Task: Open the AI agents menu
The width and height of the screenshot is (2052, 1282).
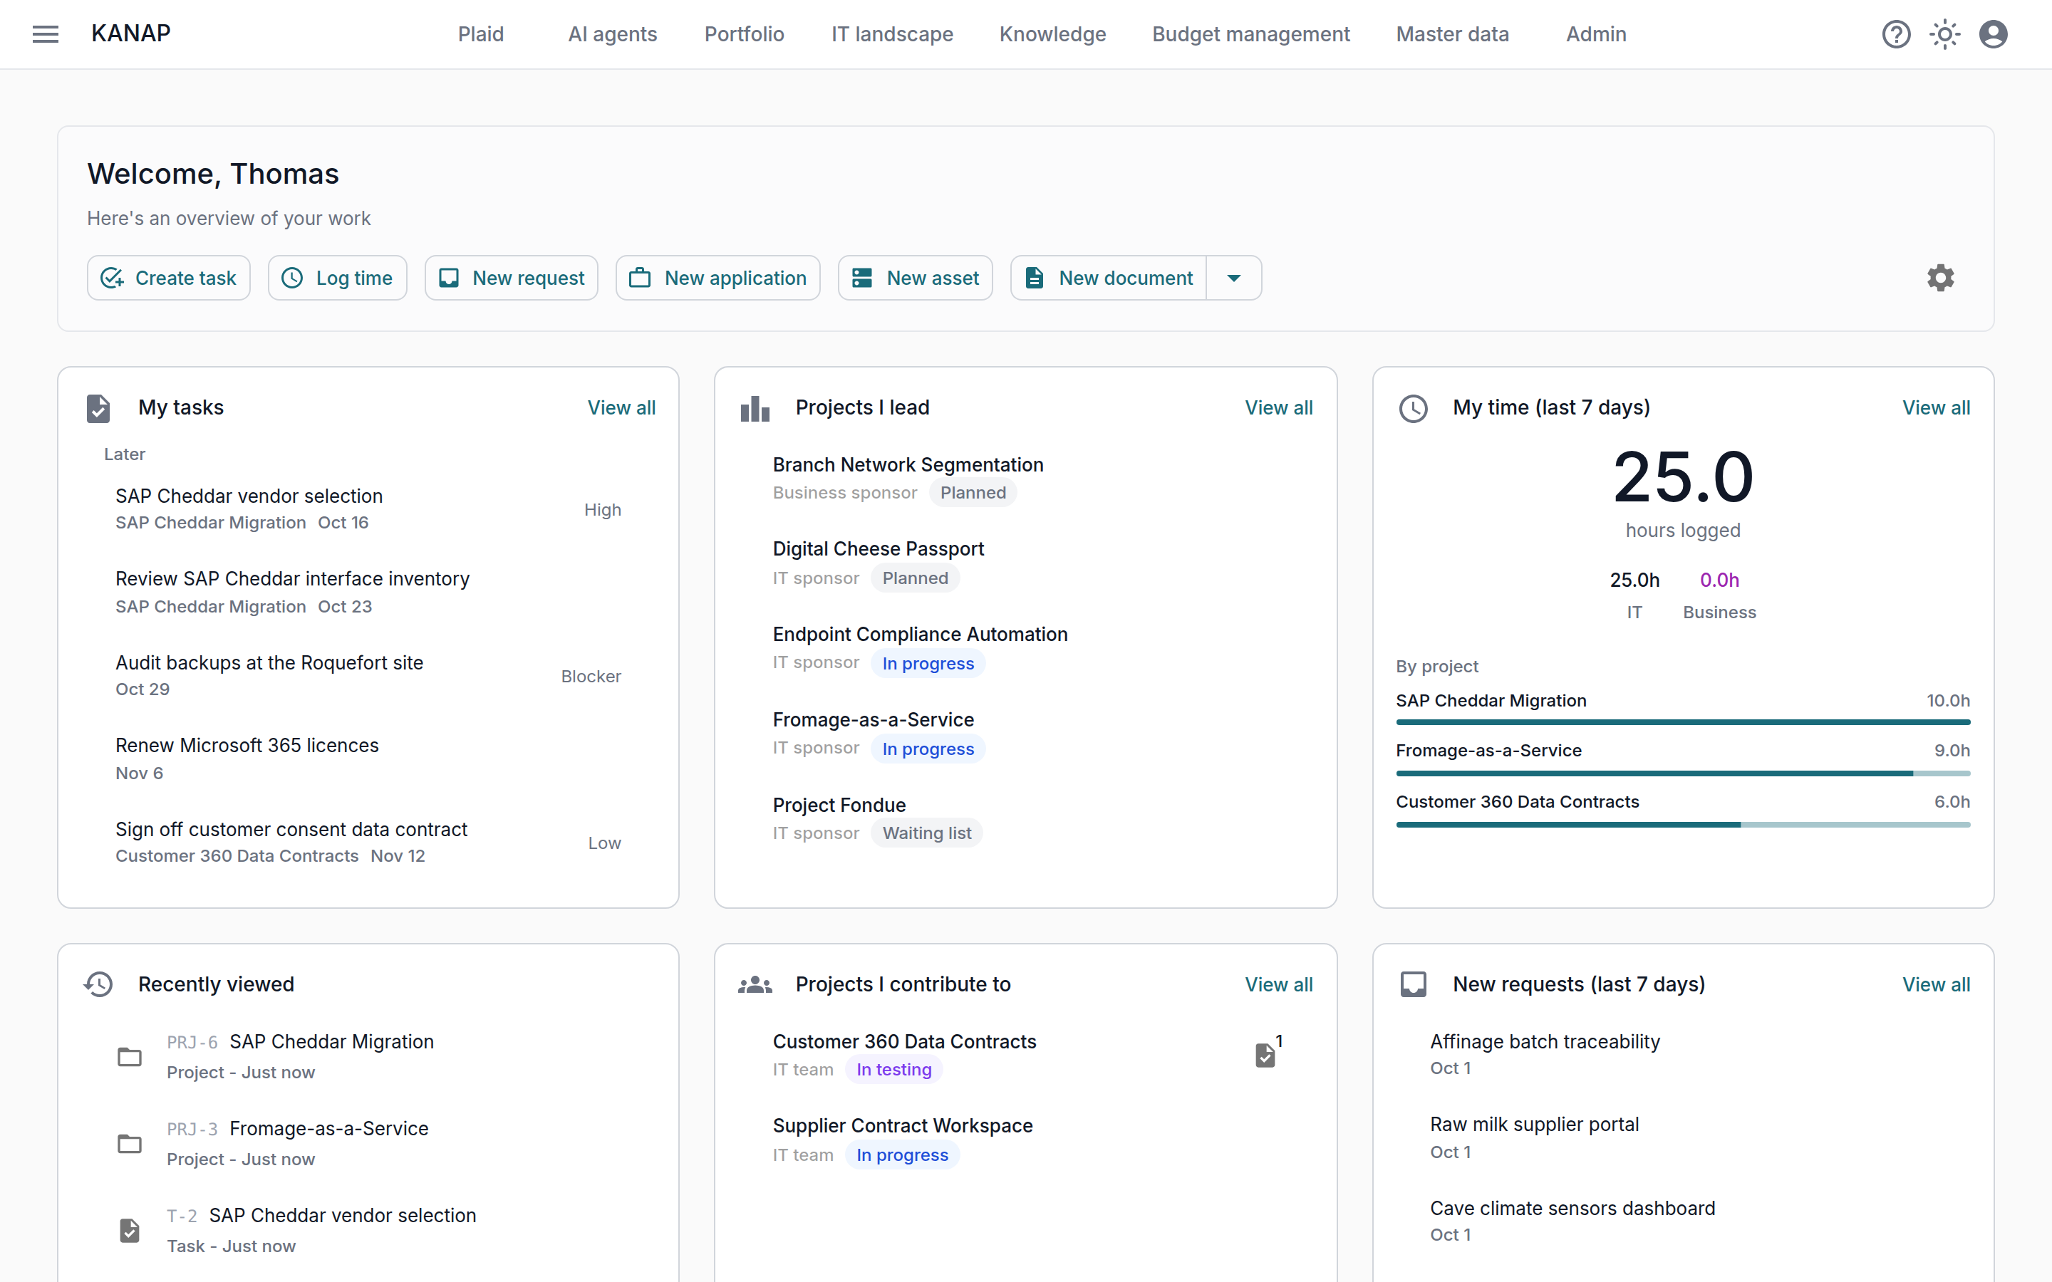Action: coord(612,34)
